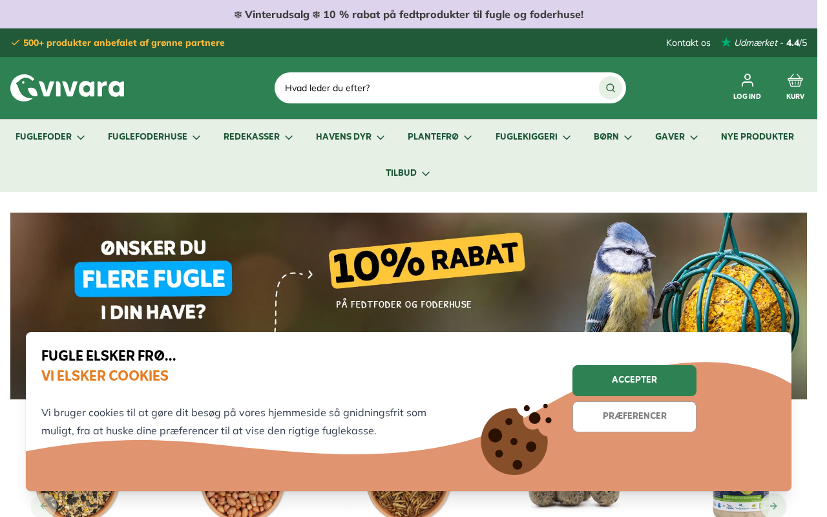The width and height of the screenshot is (827, 517).
Task: Click the green checkmark partner icon
Action: tap(16, 43)
